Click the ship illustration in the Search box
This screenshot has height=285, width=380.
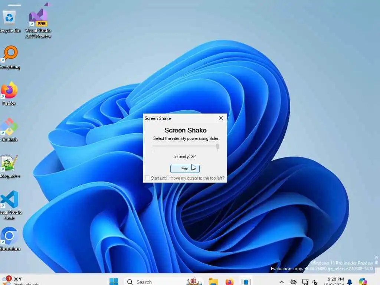193,281
